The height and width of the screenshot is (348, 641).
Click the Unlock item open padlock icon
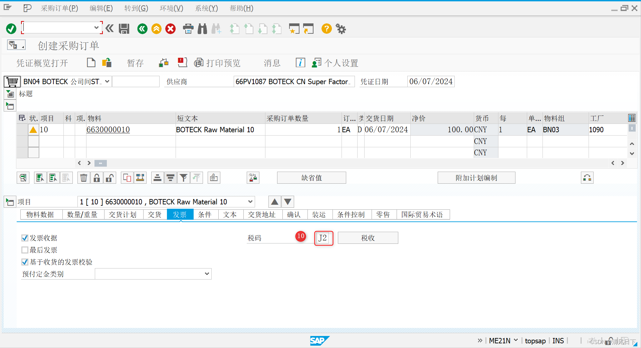[110, 178]
